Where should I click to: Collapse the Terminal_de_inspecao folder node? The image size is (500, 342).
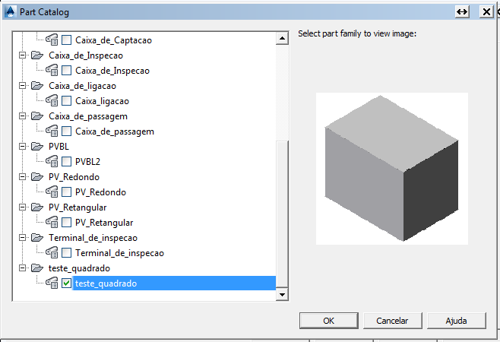(x=22, y=237)
